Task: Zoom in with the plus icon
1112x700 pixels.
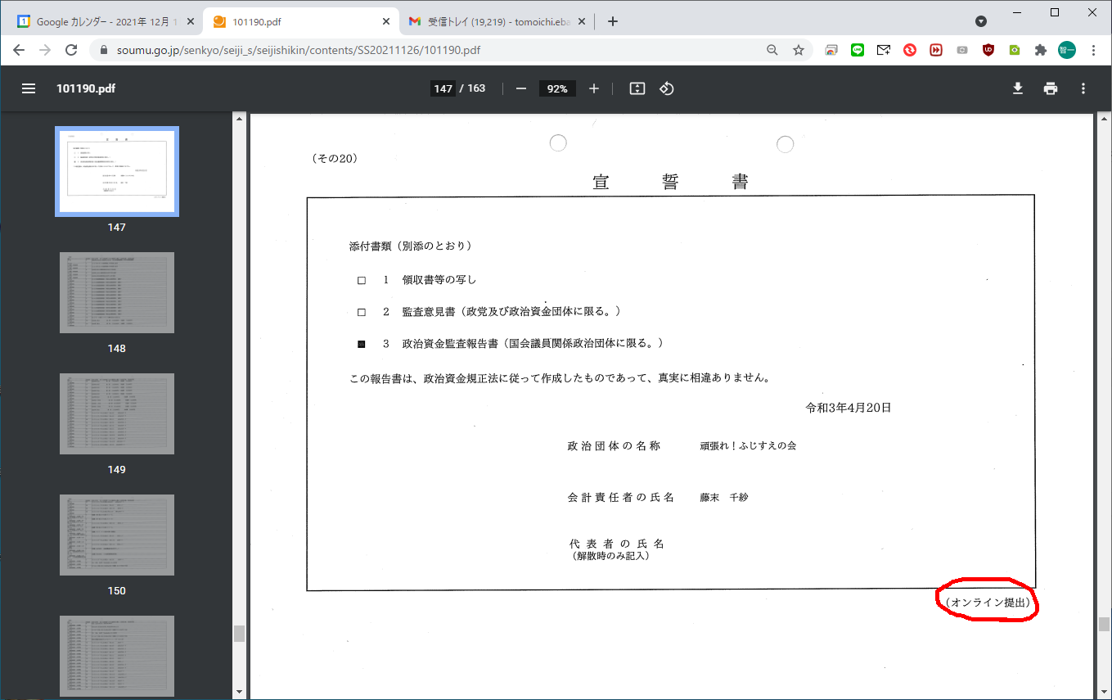Action: (594, 88)
